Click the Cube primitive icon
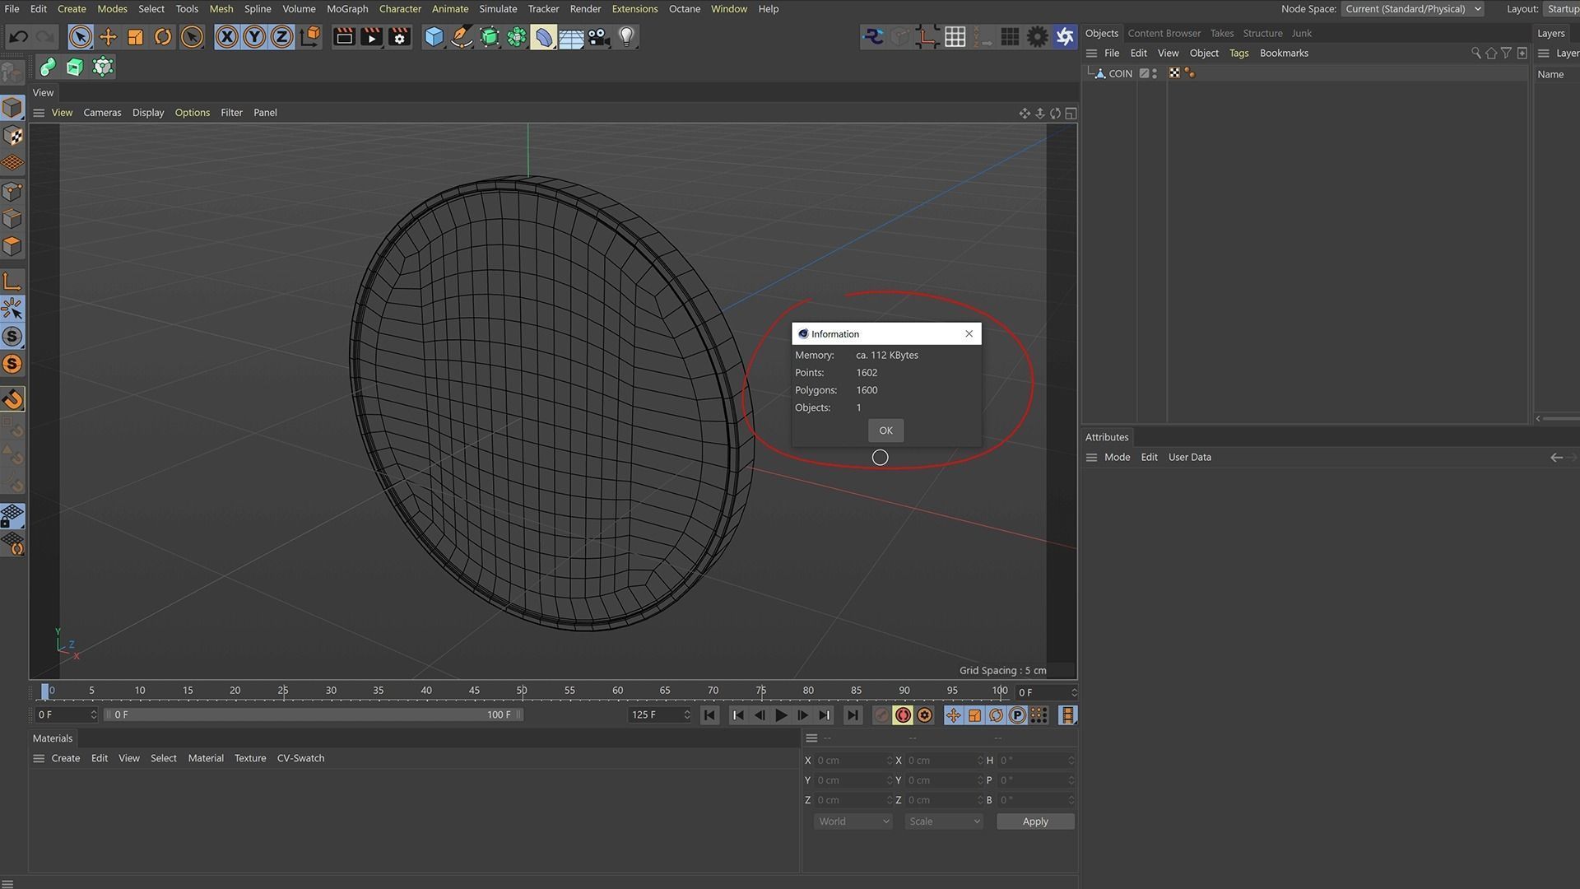 pos(434,37)
